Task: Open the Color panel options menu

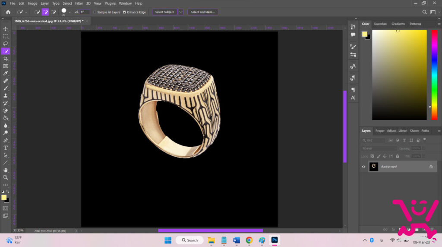Action: (439, 24)
